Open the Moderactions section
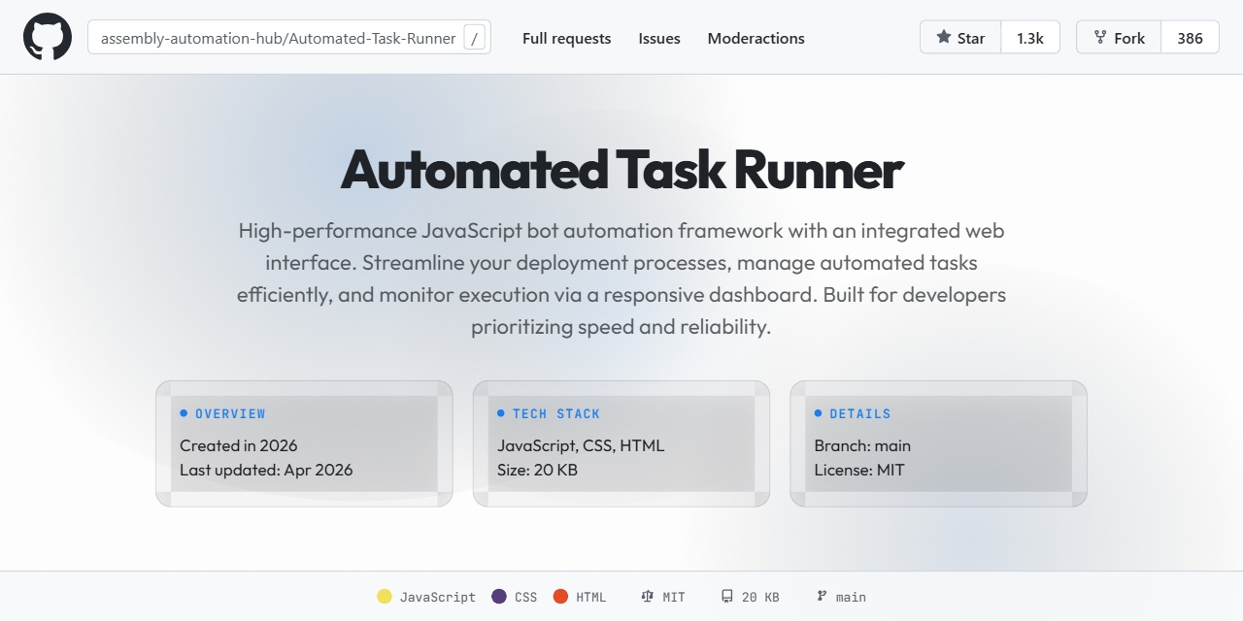The width and height of the screenshot is (1243, 621). pyautogui.click(x=756, y=38)
